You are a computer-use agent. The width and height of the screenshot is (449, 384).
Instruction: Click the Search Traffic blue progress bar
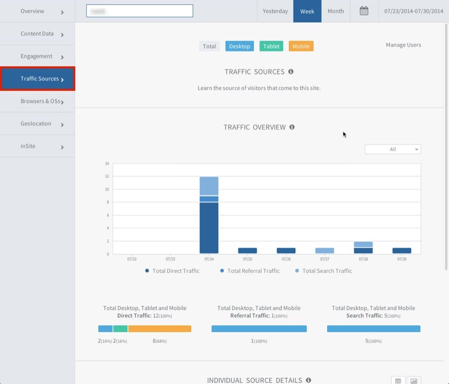click(x=374, y=329)
